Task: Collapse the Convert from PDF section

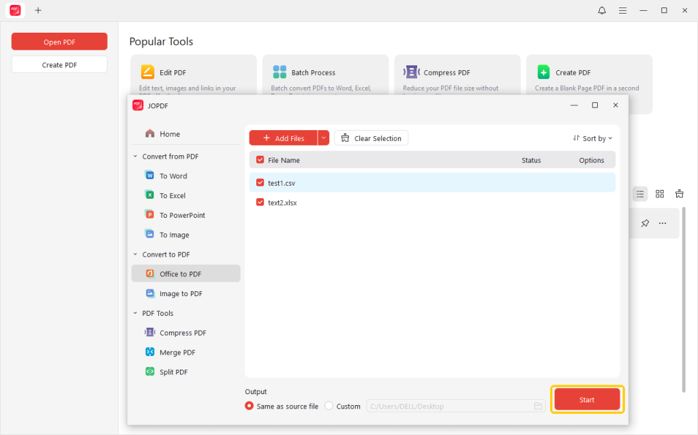Action: coord(134,156)
